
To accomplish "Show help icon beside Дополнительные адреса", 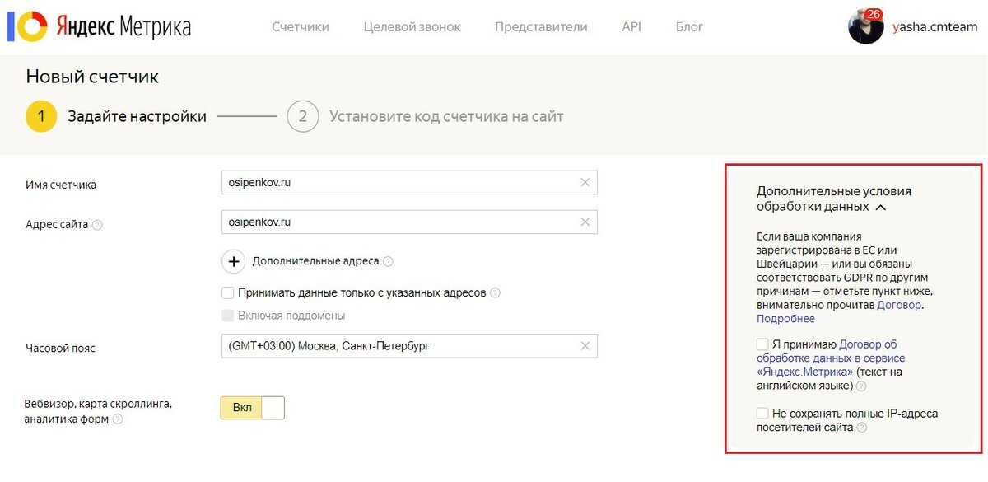I will [x=388, y=261].
